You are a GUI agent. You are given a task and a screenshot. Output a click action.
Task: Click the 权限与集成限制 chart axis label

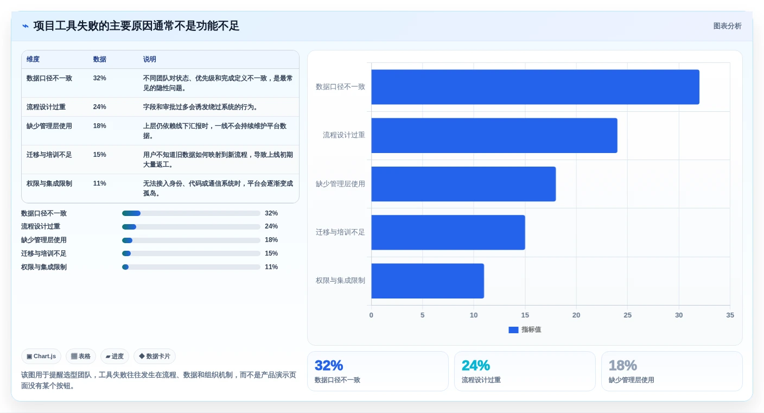[x=340, y=281]
